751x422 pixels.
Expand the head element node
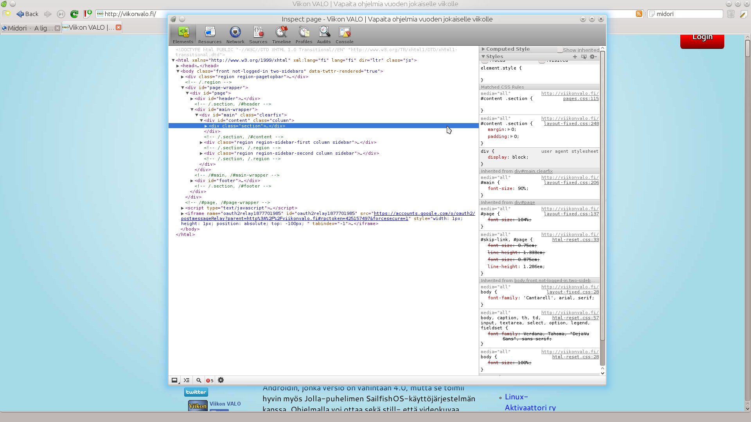178,66
